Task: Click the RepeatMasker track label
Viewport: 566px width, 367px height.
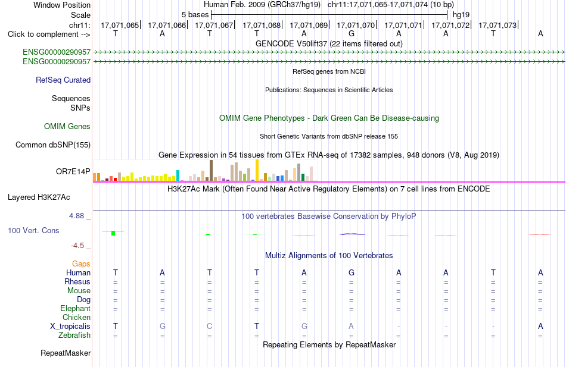Action: click(66, 353)
